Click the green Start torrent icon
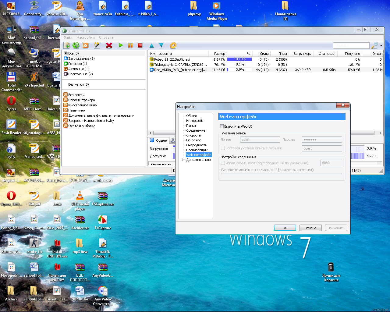 coord(121,45)
